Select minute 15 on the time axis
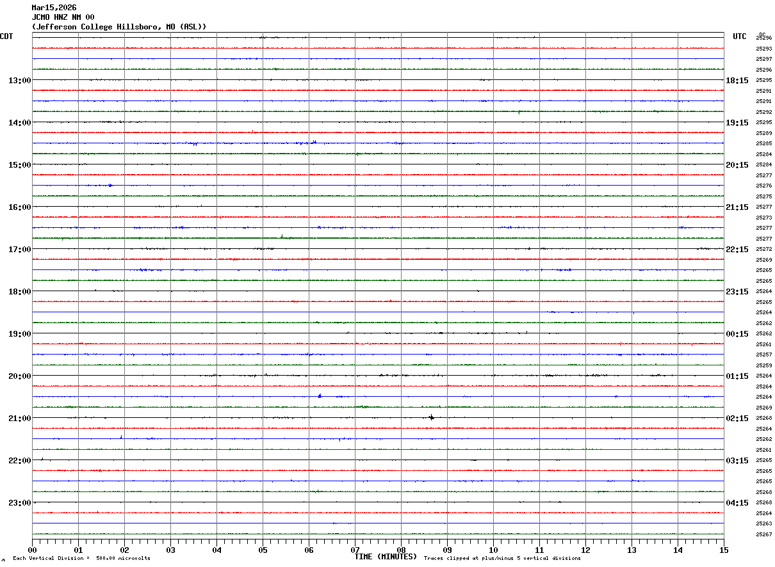This screenshot has width=775, height=567. (x=724, y=550)
